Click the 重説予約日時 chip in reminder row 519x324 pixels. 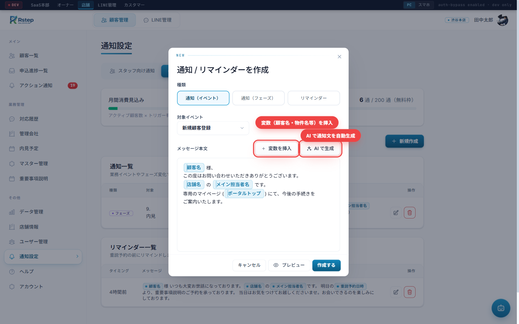(x=350, y=286)
